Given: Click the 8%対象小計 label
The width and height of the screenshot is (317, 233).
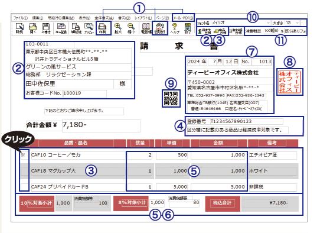Looking at the screenshot, I should coord(131,203).
